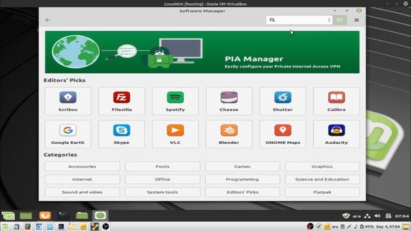Open the Audacity app tile
Screen dimensions: 411x231
(337, 134)
